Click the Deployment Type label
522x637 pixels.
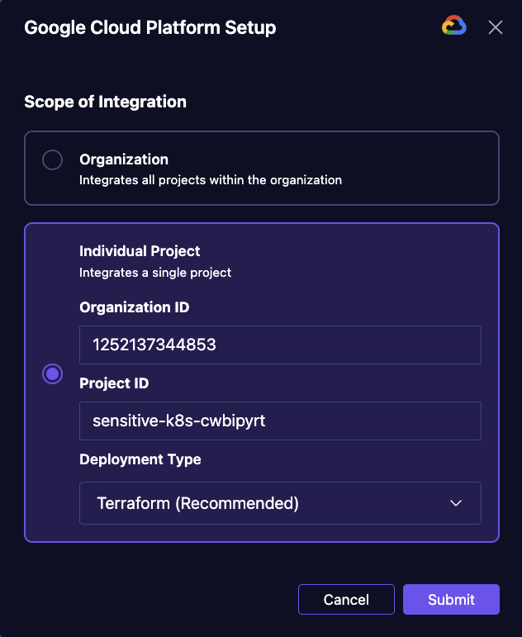(140, 459)
